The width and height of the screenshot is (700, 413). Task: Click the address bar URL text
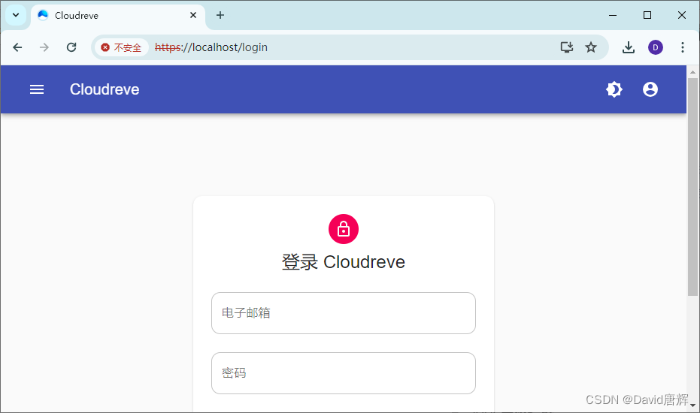[211, 47]
